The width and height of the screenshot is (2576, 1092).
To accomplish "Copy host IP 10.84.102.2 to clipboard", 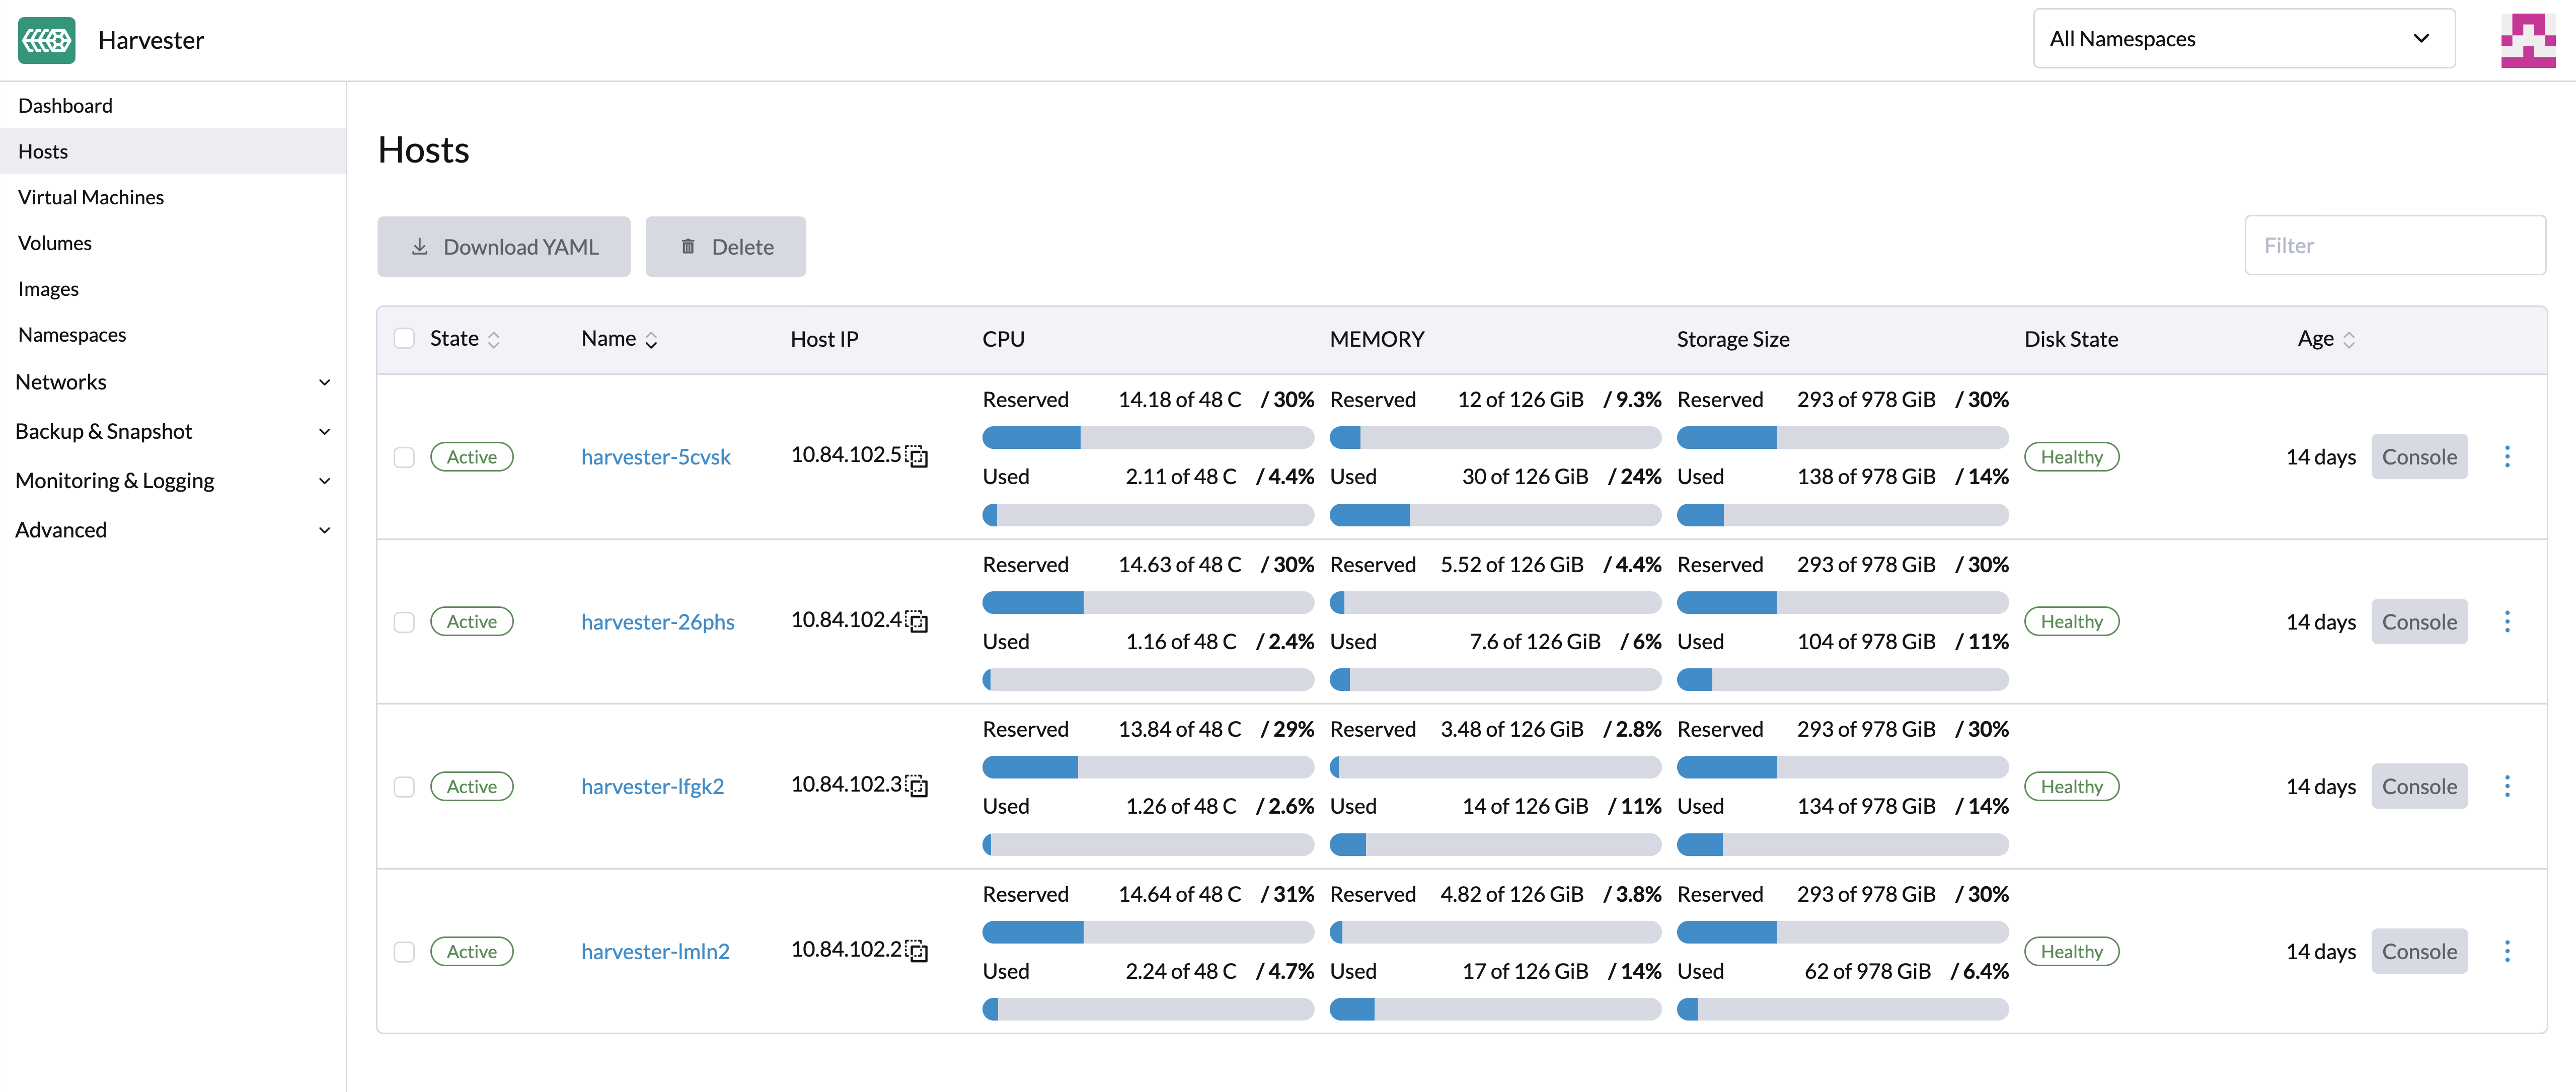I will tap(917, 951).
